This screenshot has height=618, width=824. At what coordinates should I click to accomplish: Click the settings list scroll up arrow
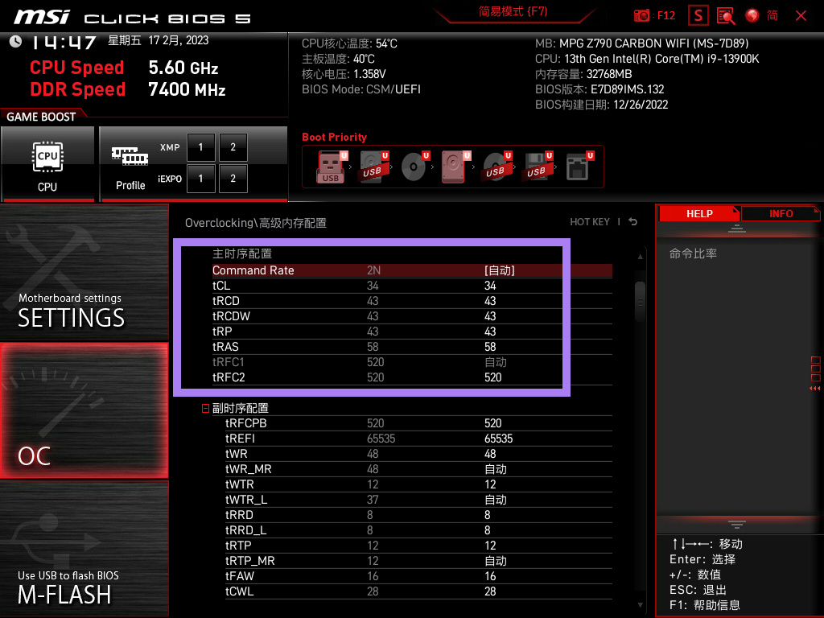point(640,257)
